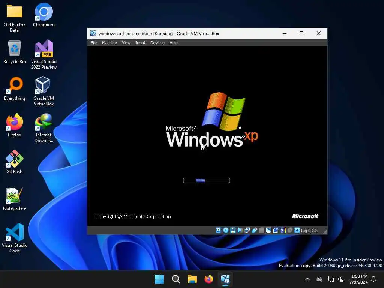
Task: Select Visual Studio 2022 Preview desktop shortcut
Action: (x=44, y=54)
